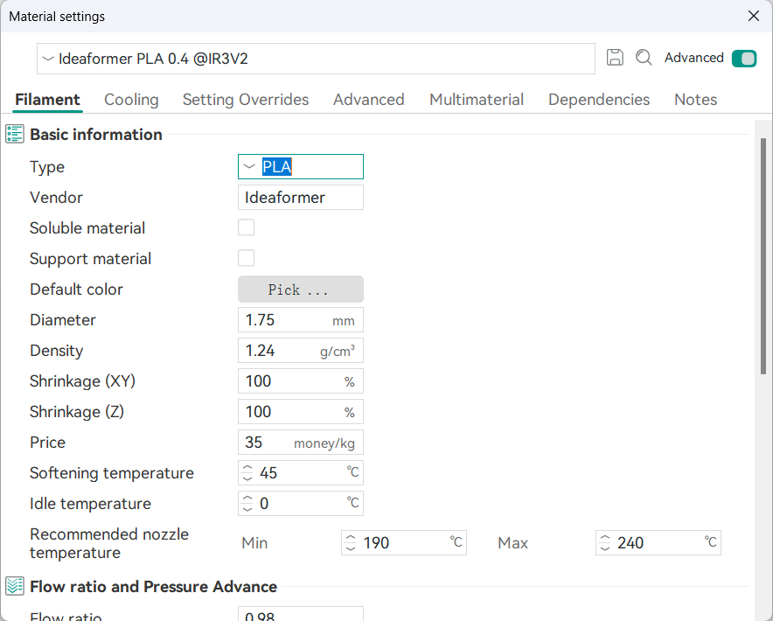Click the save preset floppy disk icon
The height and width of the screenshot is (621, 773).
coord(615,58)
